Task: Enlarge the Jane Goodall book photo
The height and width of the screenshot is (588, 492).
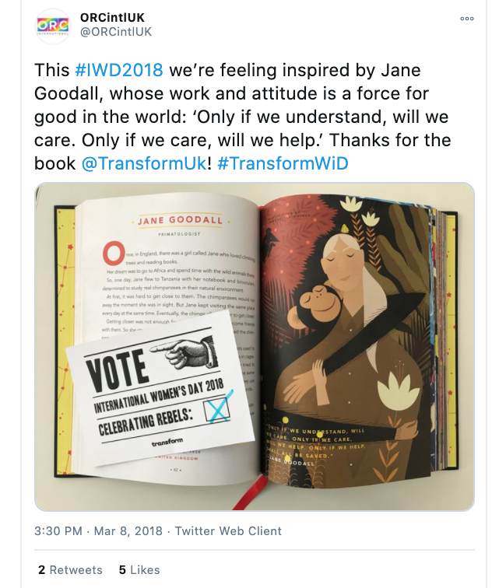Action: (x=255, y=347)
